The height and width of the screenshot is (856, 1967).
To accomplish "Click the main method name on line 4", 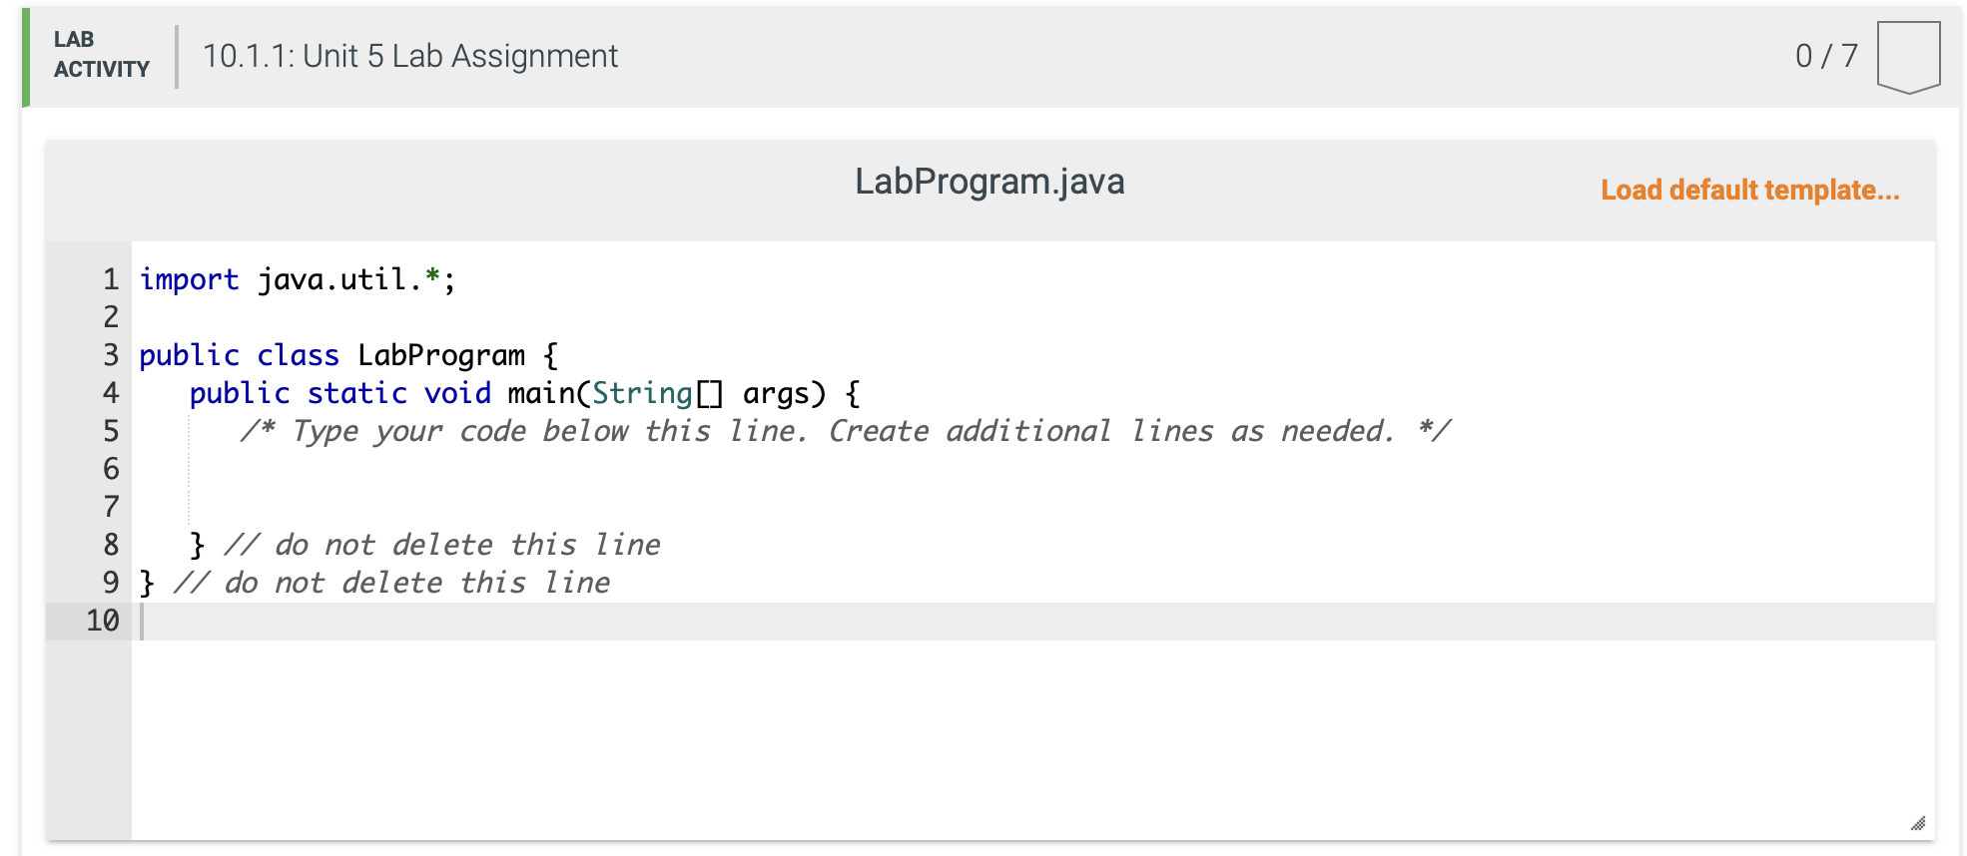I will click(540, 393).
